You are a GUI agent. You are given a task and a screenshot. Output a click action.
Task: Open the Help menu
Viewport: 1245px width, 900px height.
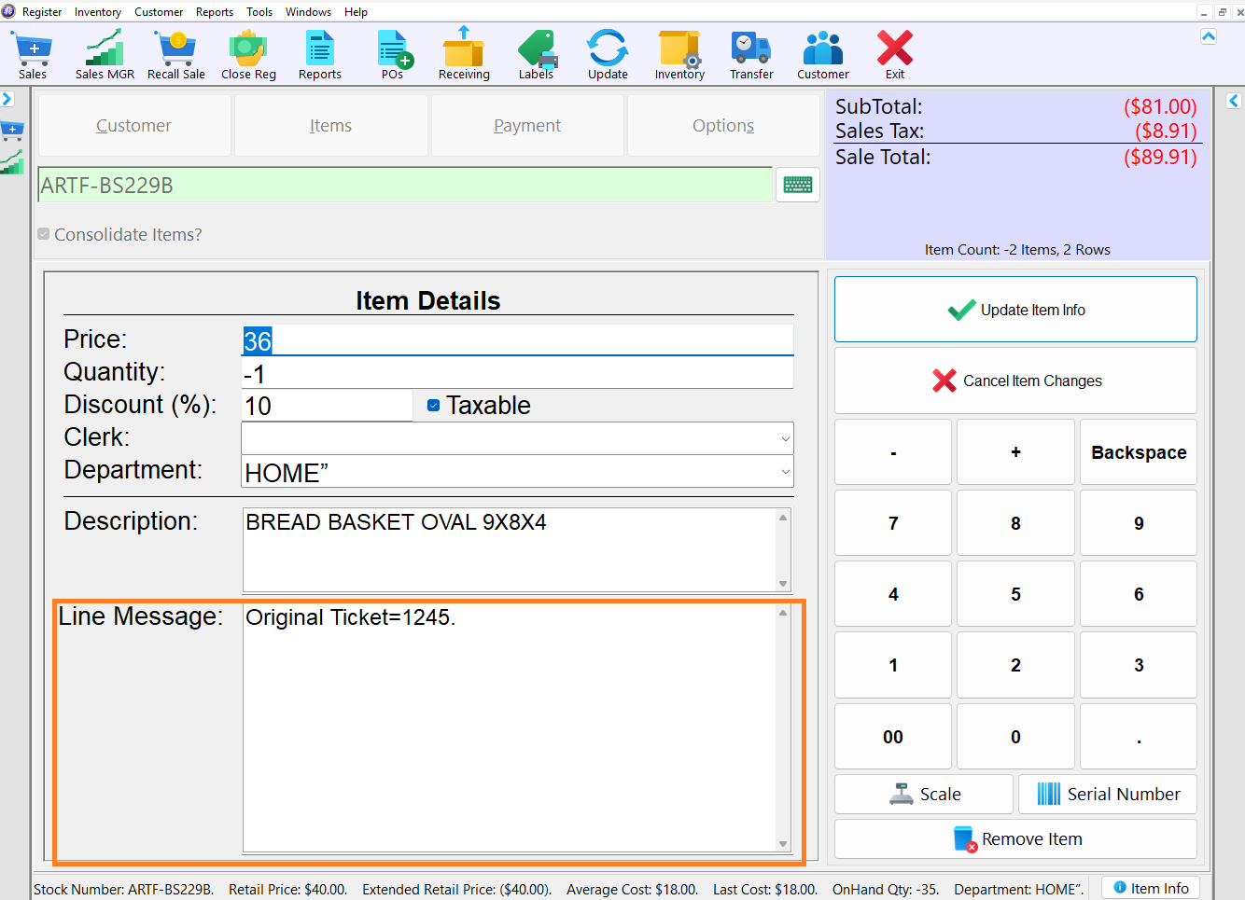pos(356,12)
